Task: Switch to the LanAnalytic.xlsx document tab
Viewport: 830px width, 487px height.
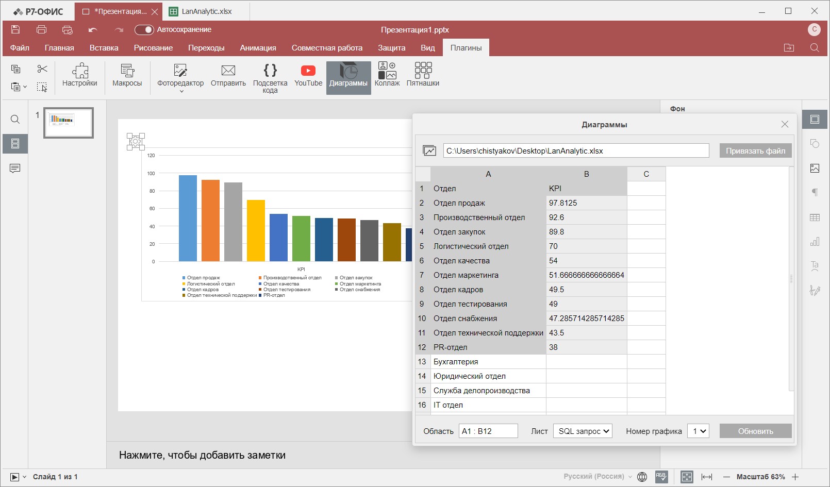Action: [206, 11]
